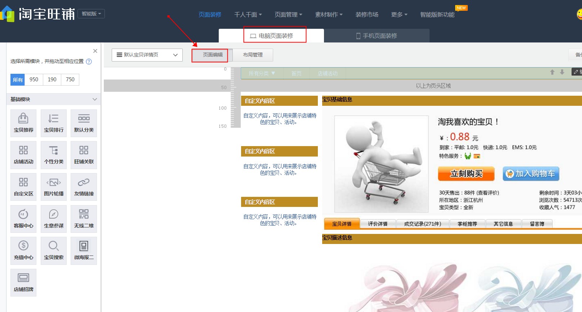Close the module selection panel
Screen dimensions: 582x312
(x=95, y=51)
